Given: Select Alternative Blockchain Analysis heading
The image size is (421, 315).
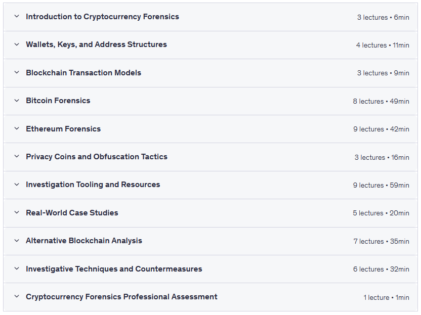Looking at the screenshot, I should [84, 241].
